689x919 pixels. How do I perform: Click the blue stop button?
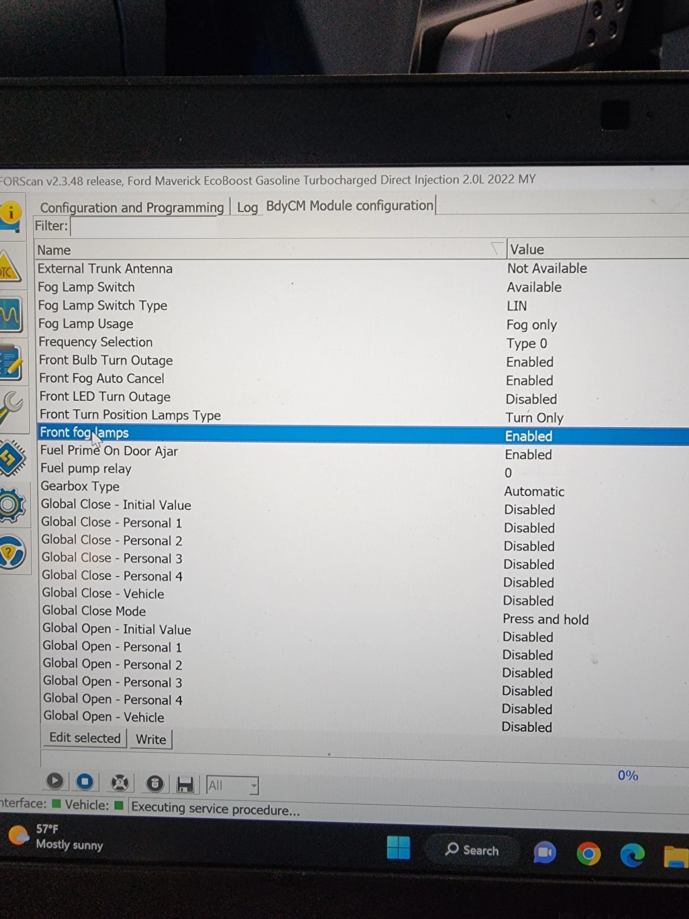click(x=85, y=782)
